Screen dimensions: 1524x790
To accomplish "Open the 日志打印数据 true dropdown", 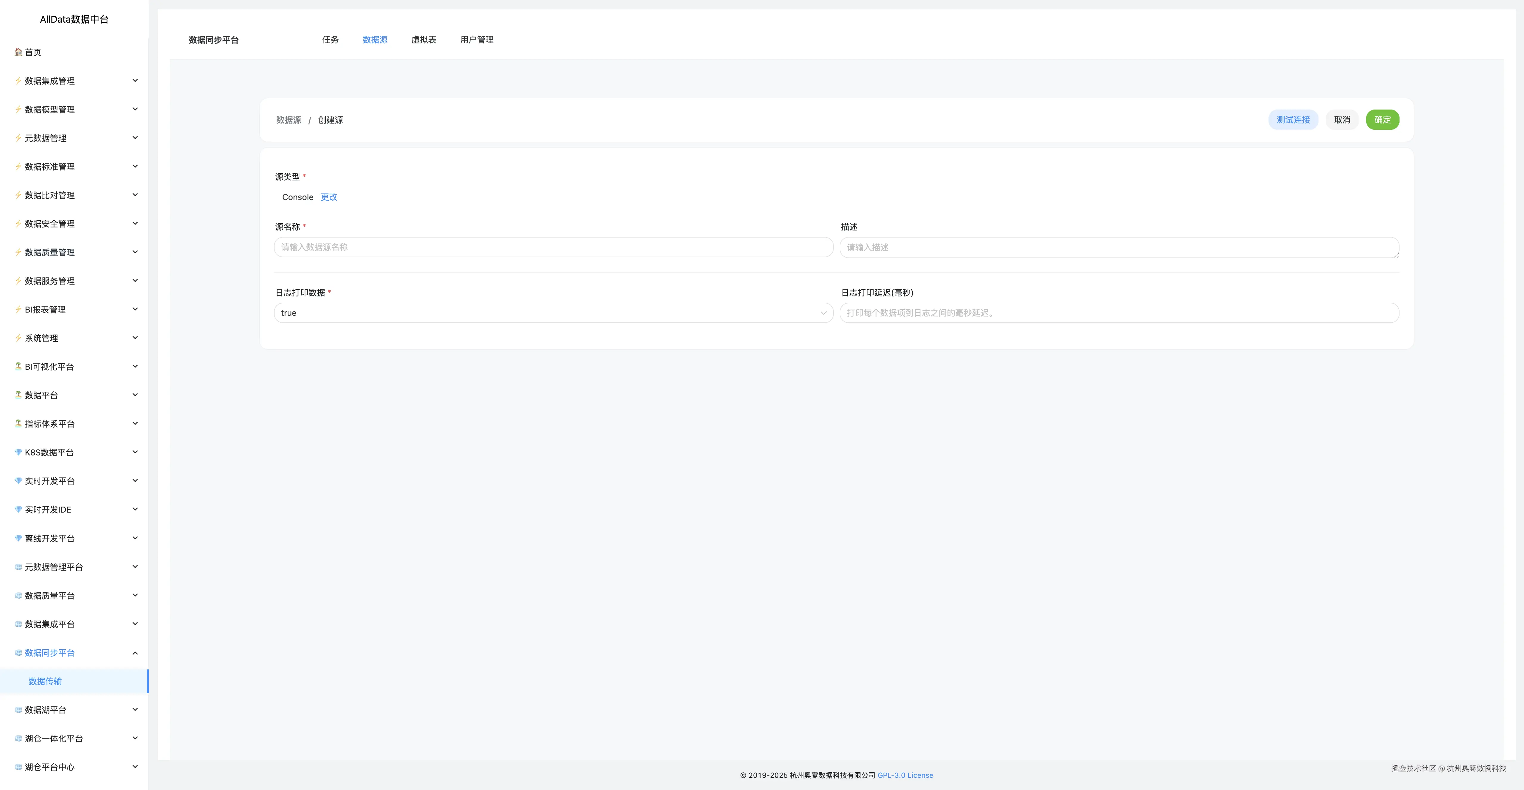I will 553,313.
